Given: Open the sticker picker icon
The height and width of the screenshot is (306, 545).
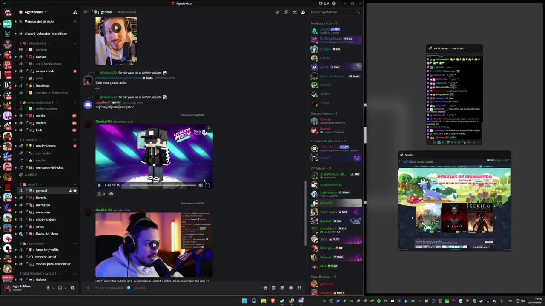Looking at the screenshot, I should tap(282, 288).
